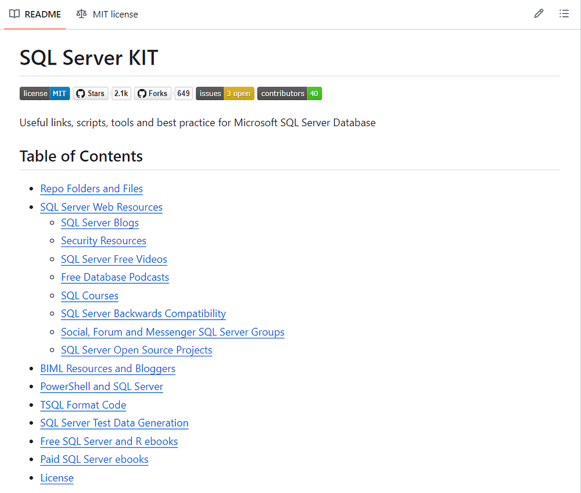Open the SQL Server Open Source Projects link
Viewport: 581px width, 493px height.
click(x=137, y=350)
